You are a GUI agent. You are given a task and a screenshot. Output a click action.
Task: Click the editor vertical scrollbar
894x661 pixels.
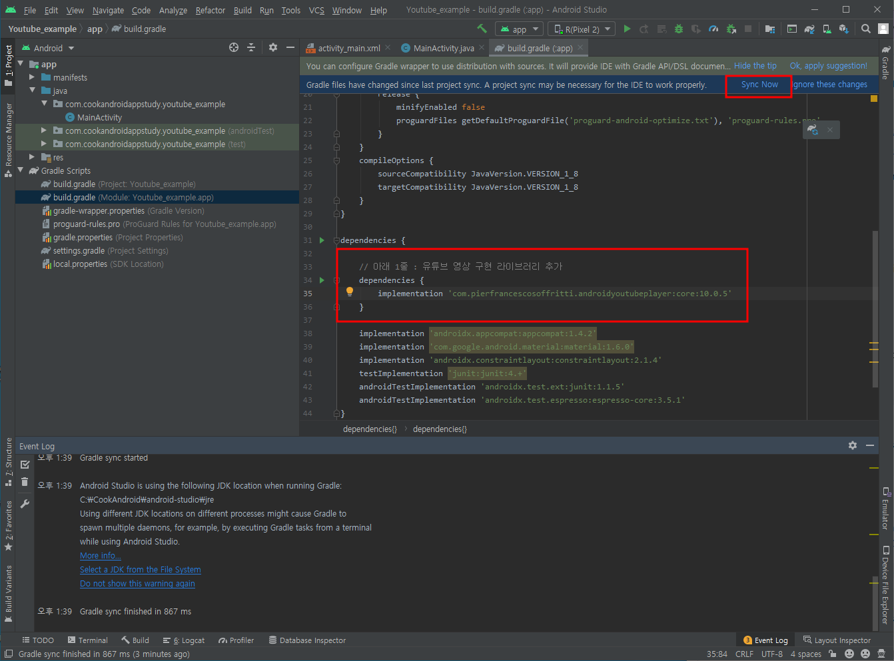875,308
